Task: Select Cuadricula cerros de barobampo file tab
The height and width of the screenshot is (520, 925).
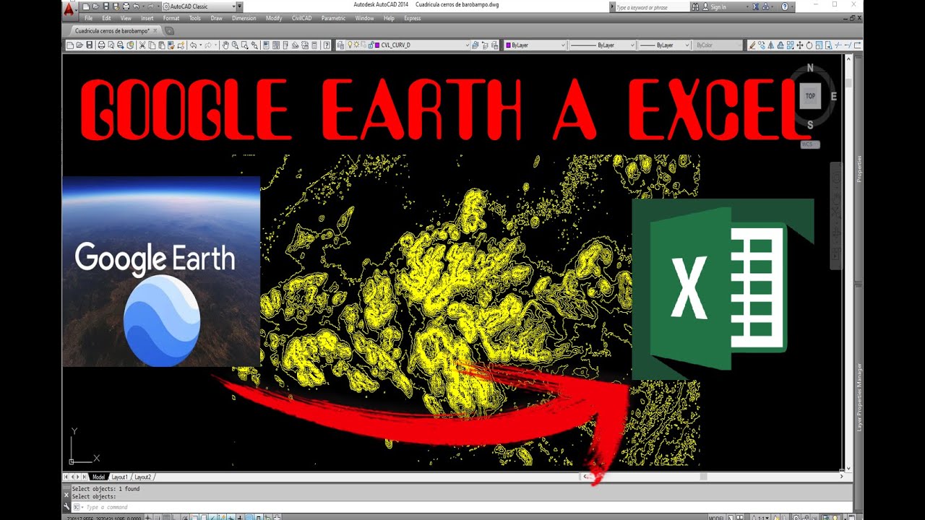Action: coord(113,31)
